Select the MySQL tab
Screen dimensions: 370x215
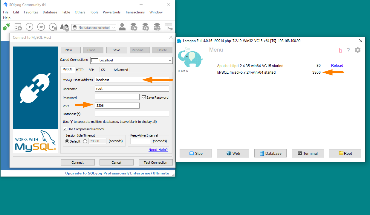[67, 69]
